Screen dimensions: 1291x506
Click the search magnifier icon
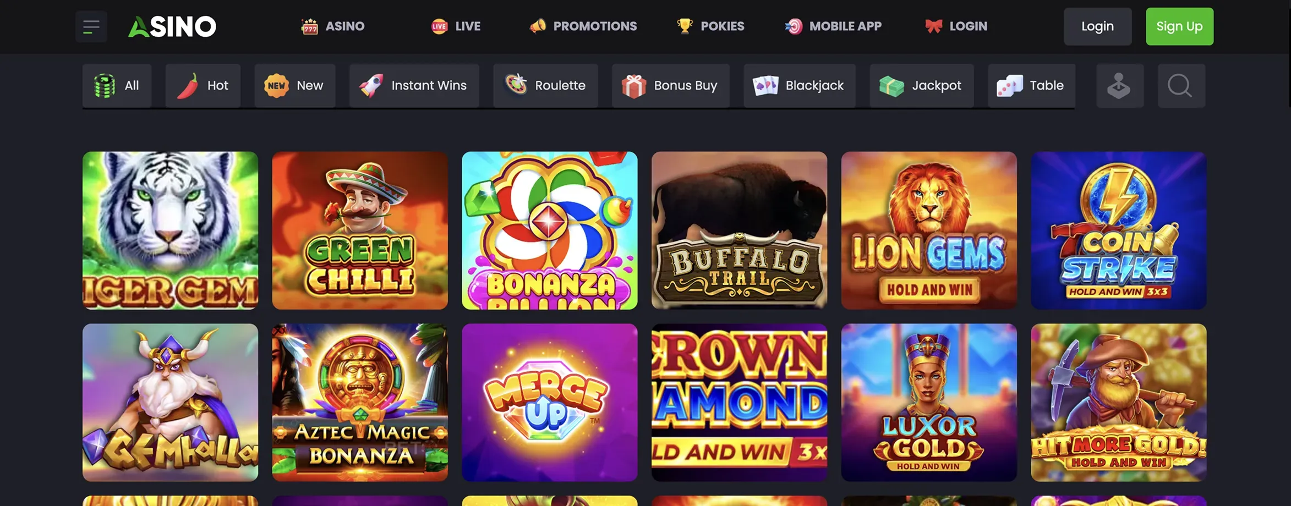1181,86
